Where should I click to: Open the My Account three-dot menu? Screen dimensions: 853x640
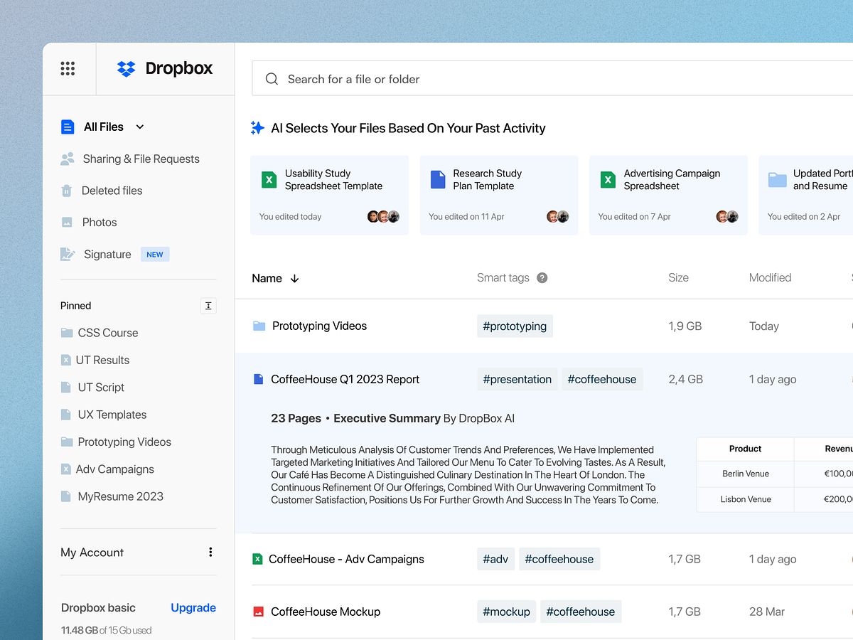coord(210,551)
